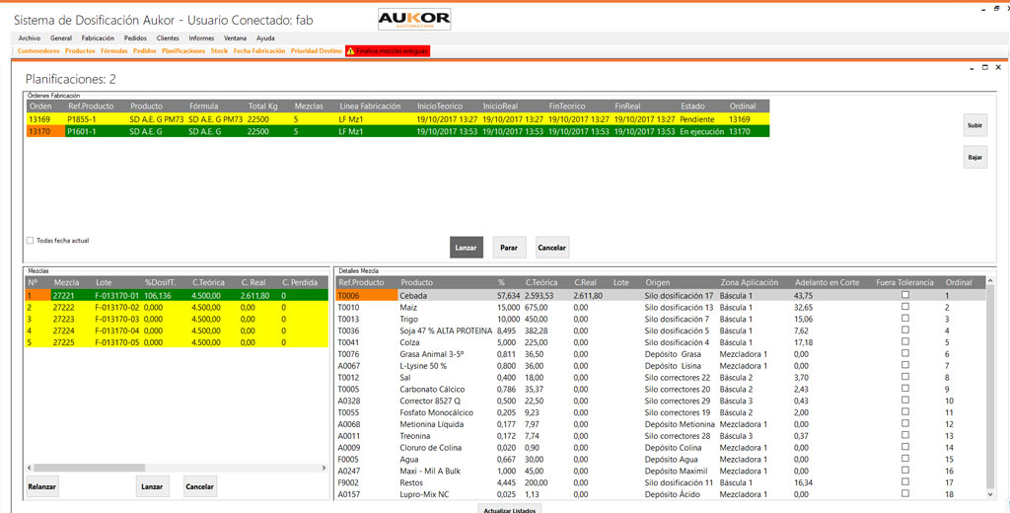1010x513 pixels.
Task: Click the Aukor Automation logo
Action: click(x=414, y=20)
